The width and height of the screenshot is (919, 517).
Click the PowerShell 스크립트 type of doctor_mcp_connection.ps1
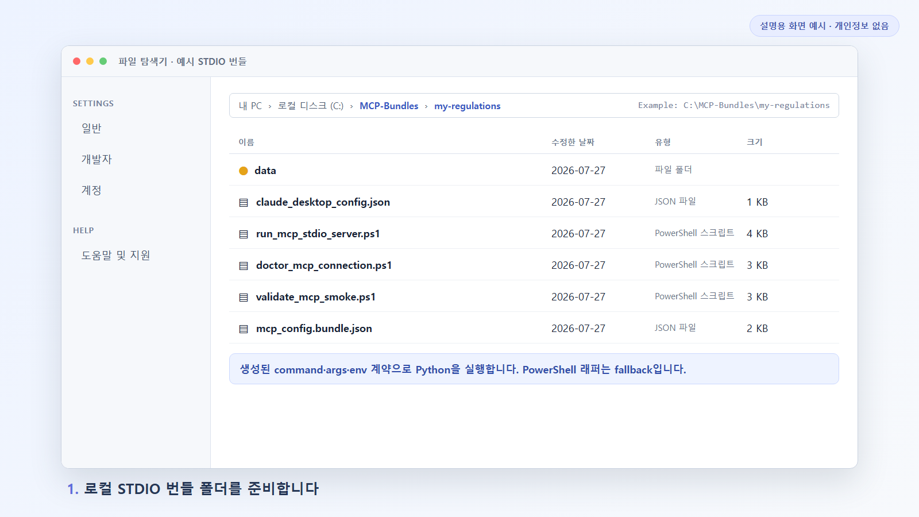pos(694,264)
